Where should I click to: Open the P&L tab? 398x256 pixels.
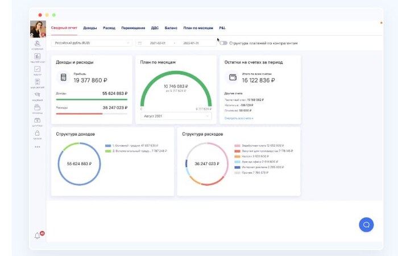tap(222, 27)
